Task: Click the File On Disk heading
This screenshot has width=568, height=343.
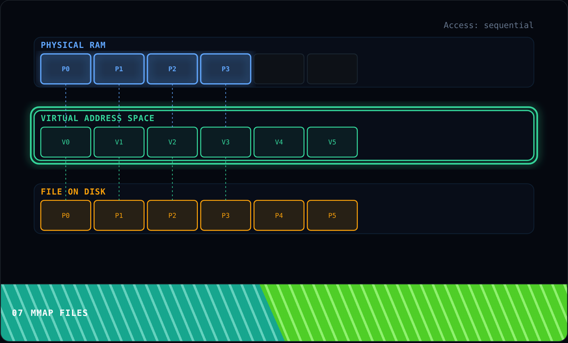Action: click(x=73, y=192)
